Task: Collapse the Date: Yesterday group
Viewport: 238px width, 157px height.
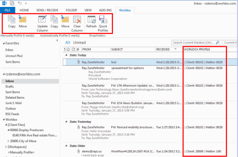Action: 66,122
